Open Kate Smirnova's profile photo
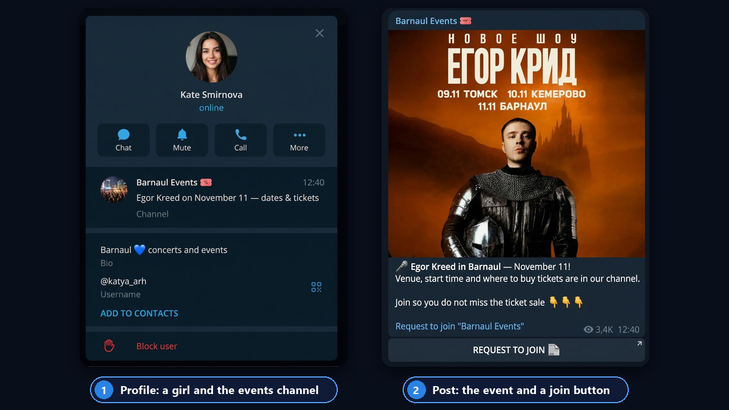The image size is (729, 410). click(211, 57)
